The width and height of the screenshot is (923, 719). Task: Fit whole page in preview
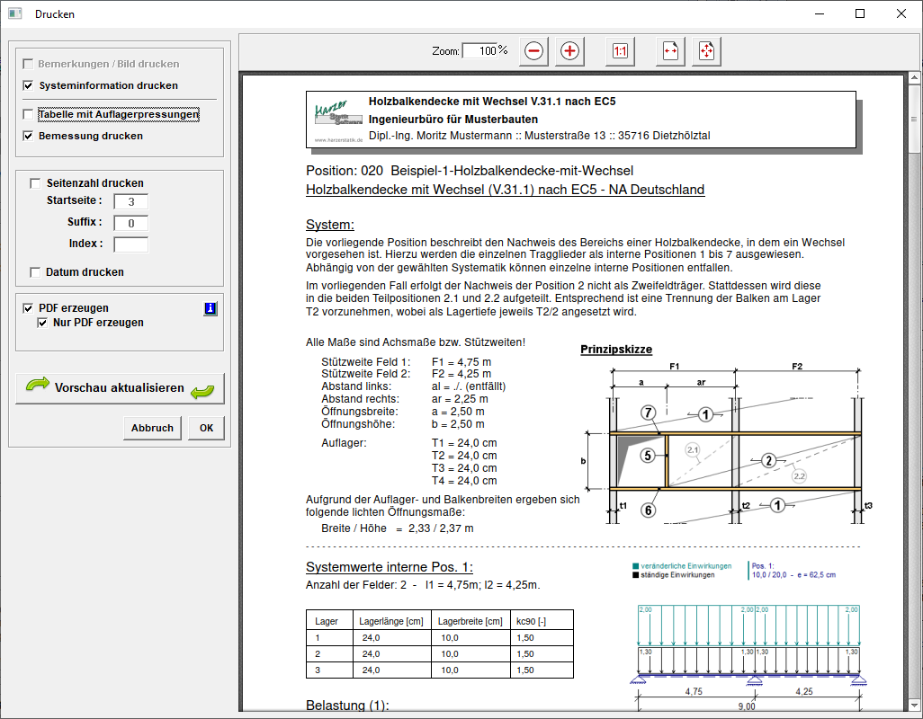pyautogui.click(x=706, y=51)
